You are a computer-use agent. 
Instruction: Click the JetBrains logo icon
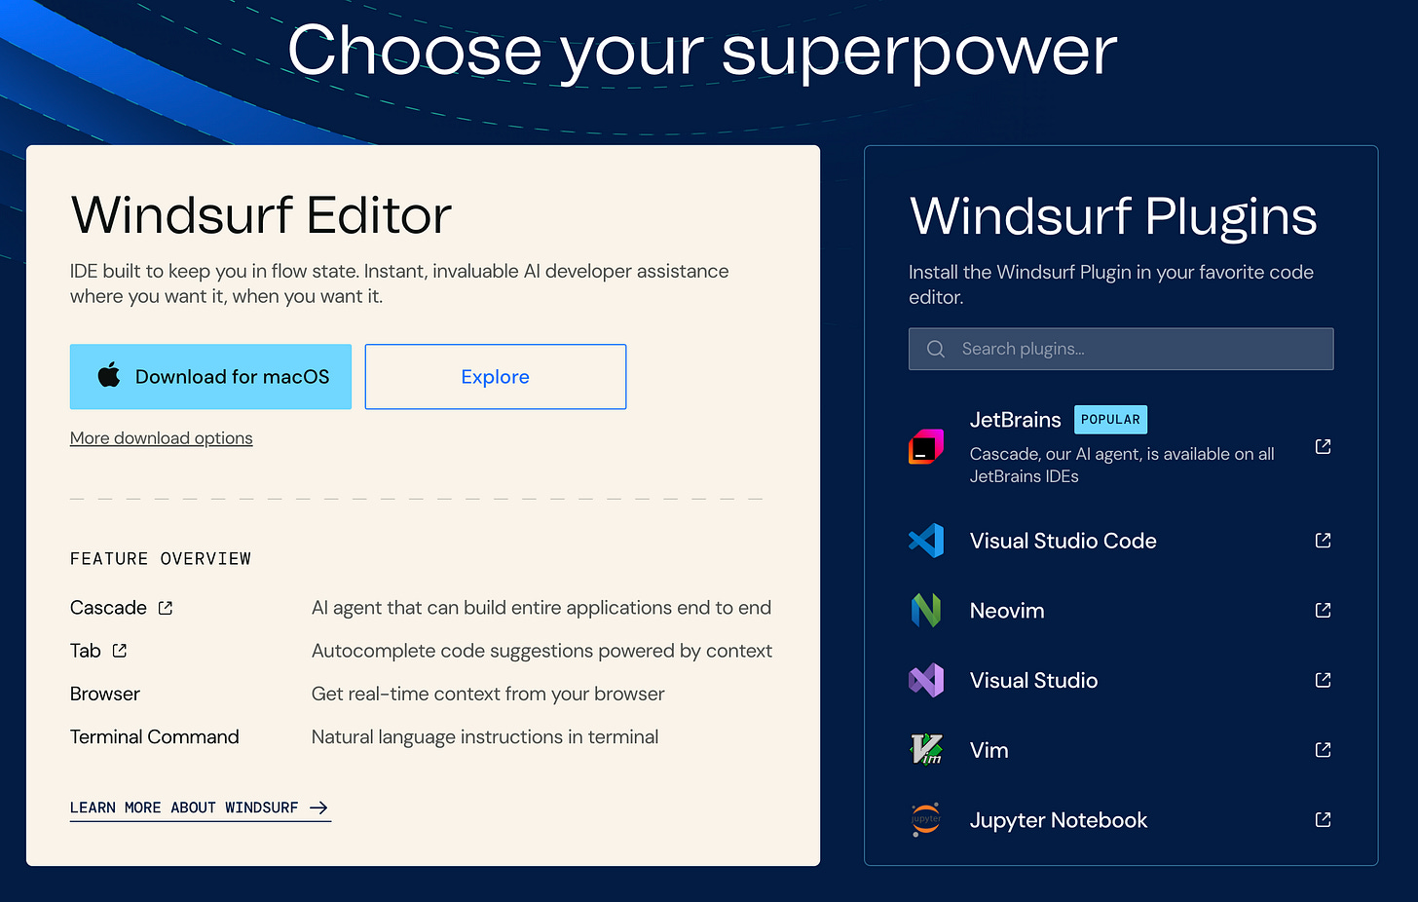tap(926, 447)
